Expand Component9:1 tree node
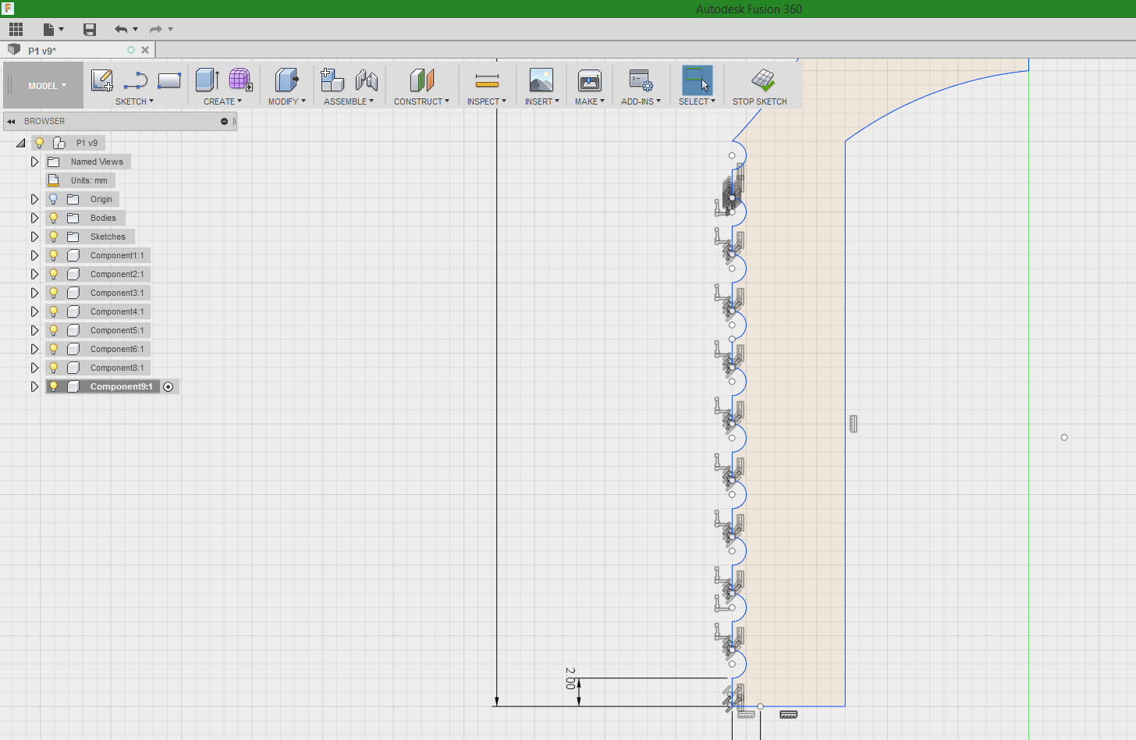This screenshot has width=1136, height=740. (34, 386)
